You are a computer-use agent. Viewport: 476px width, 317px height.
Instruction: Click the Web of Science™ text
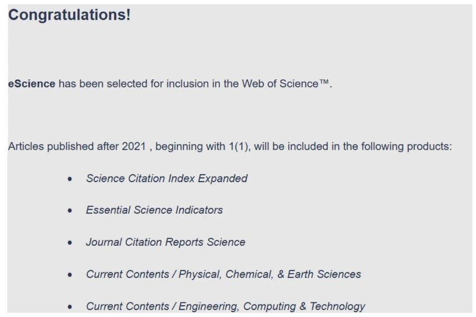pyautogui.click(x=286, y=84)
